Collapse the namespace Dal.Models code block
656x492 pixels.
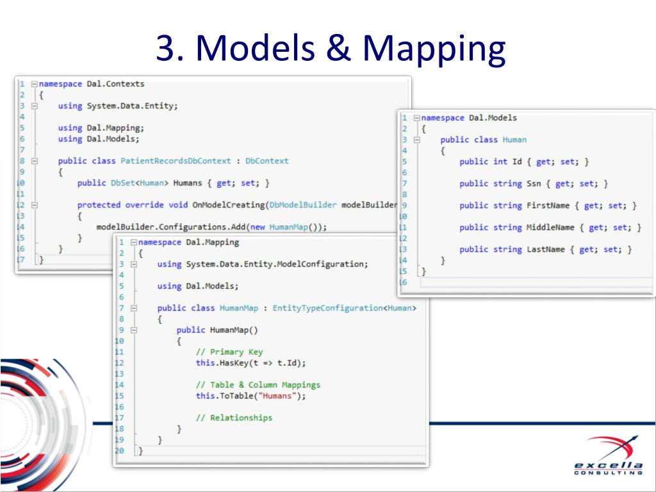(416, 118)
